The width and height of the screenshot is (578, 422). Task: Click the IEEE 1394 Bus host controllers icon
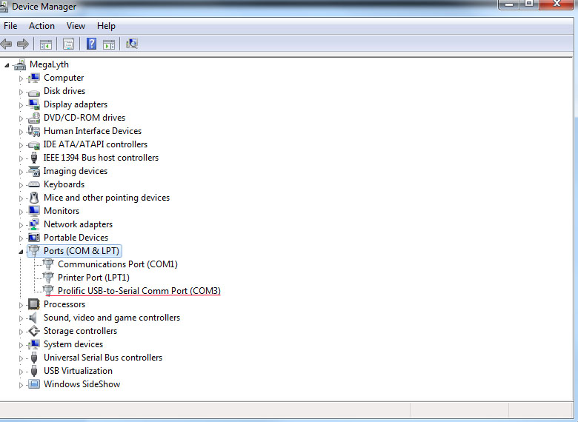(x=34, y=158)
